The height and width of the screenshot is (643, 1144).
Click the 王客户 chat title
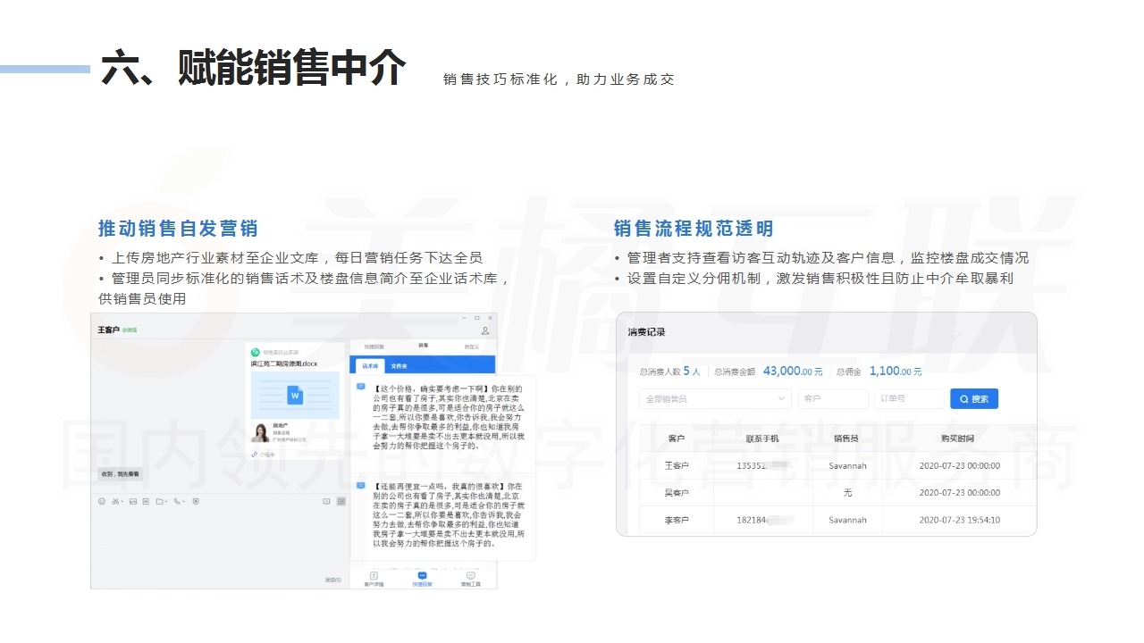[x=108, y=330]
